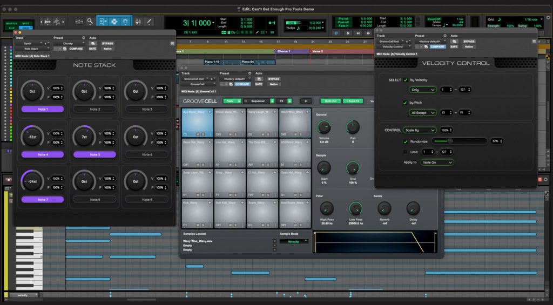The width and height of the screenshot is (553, 305).
Task: Click the Snare_Wavy pad in GrooveCell
Action: 262,214
